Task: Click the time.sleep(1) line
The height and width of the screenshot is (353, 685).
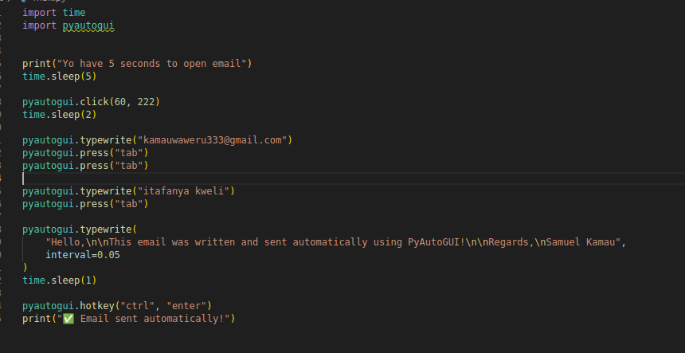Action: tap(60, 280)
